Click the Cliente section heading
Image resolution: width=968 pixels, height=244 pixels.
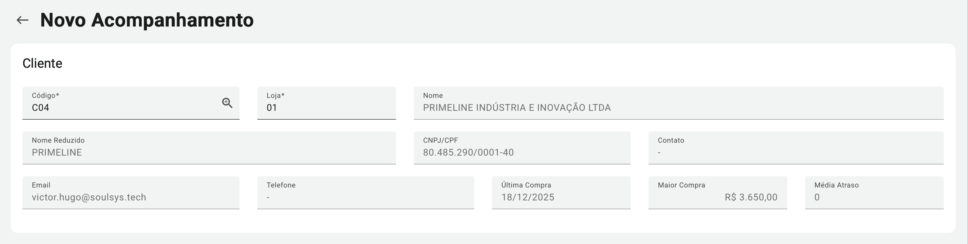[42, 63]
